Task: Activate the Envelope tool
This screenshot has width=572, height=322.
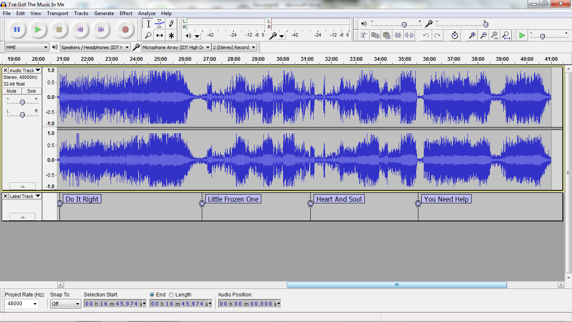Action: 160,24
